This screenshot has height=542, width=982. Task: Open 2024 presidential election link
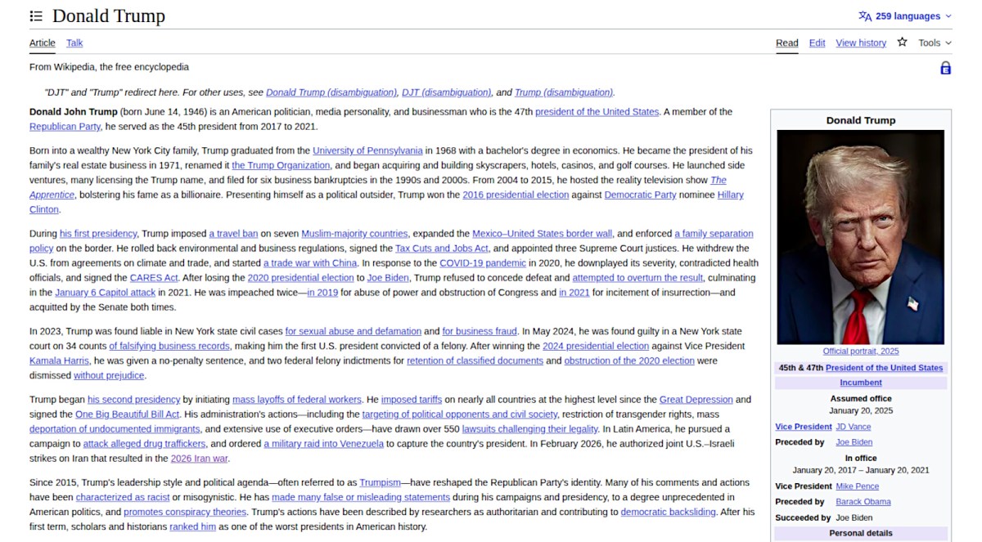pos(596,347)
